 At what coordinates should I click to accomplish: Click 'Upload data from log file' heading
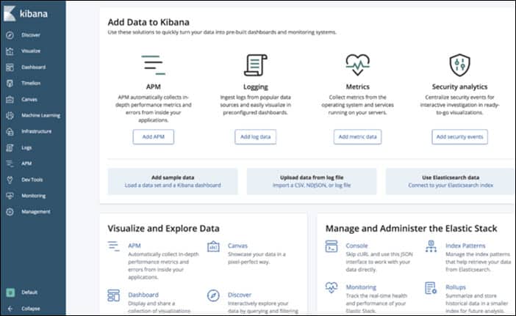(x=312, y=177)
